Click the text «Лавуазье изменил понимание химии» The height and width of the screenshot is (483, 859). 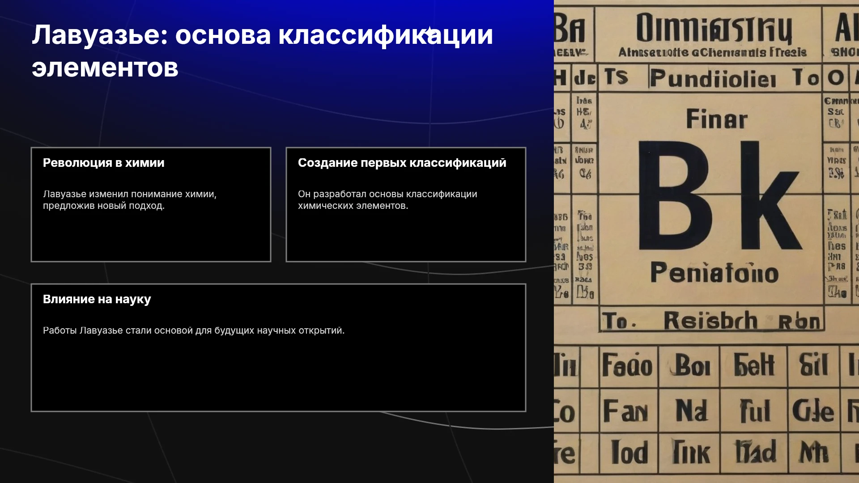[x=130, y=194]
